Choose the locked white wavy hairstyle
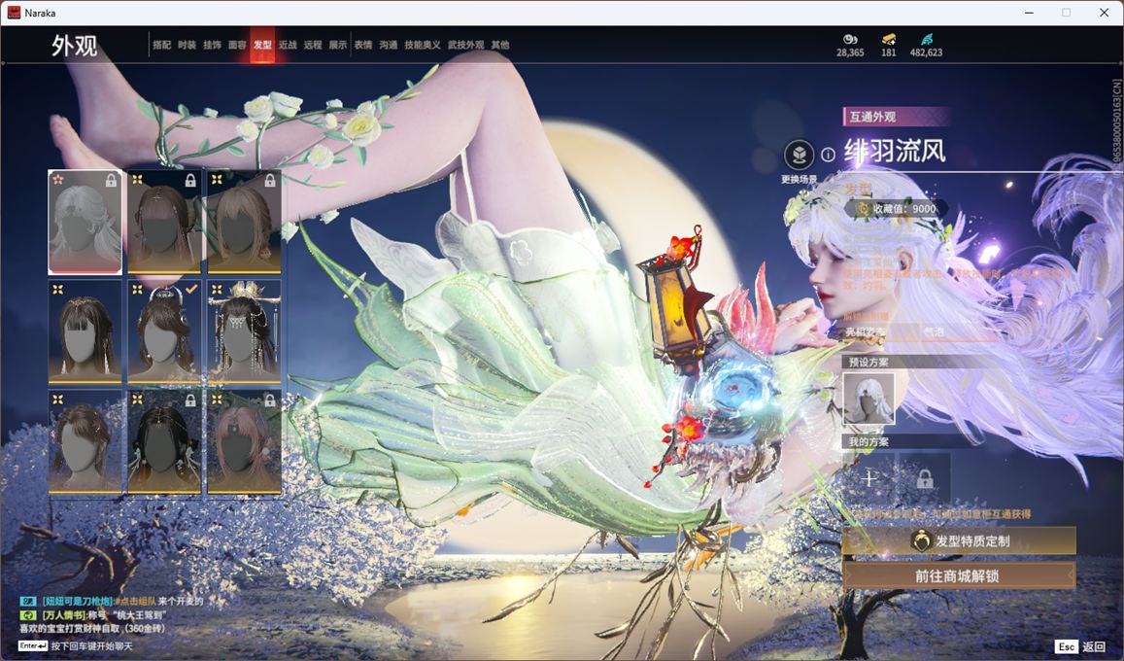 tap(85, 222)
